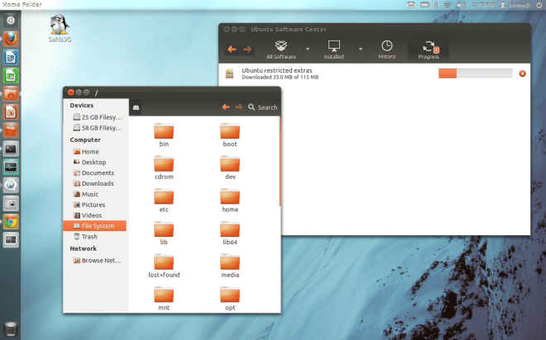Select the lost+found folder

(164, 266)
